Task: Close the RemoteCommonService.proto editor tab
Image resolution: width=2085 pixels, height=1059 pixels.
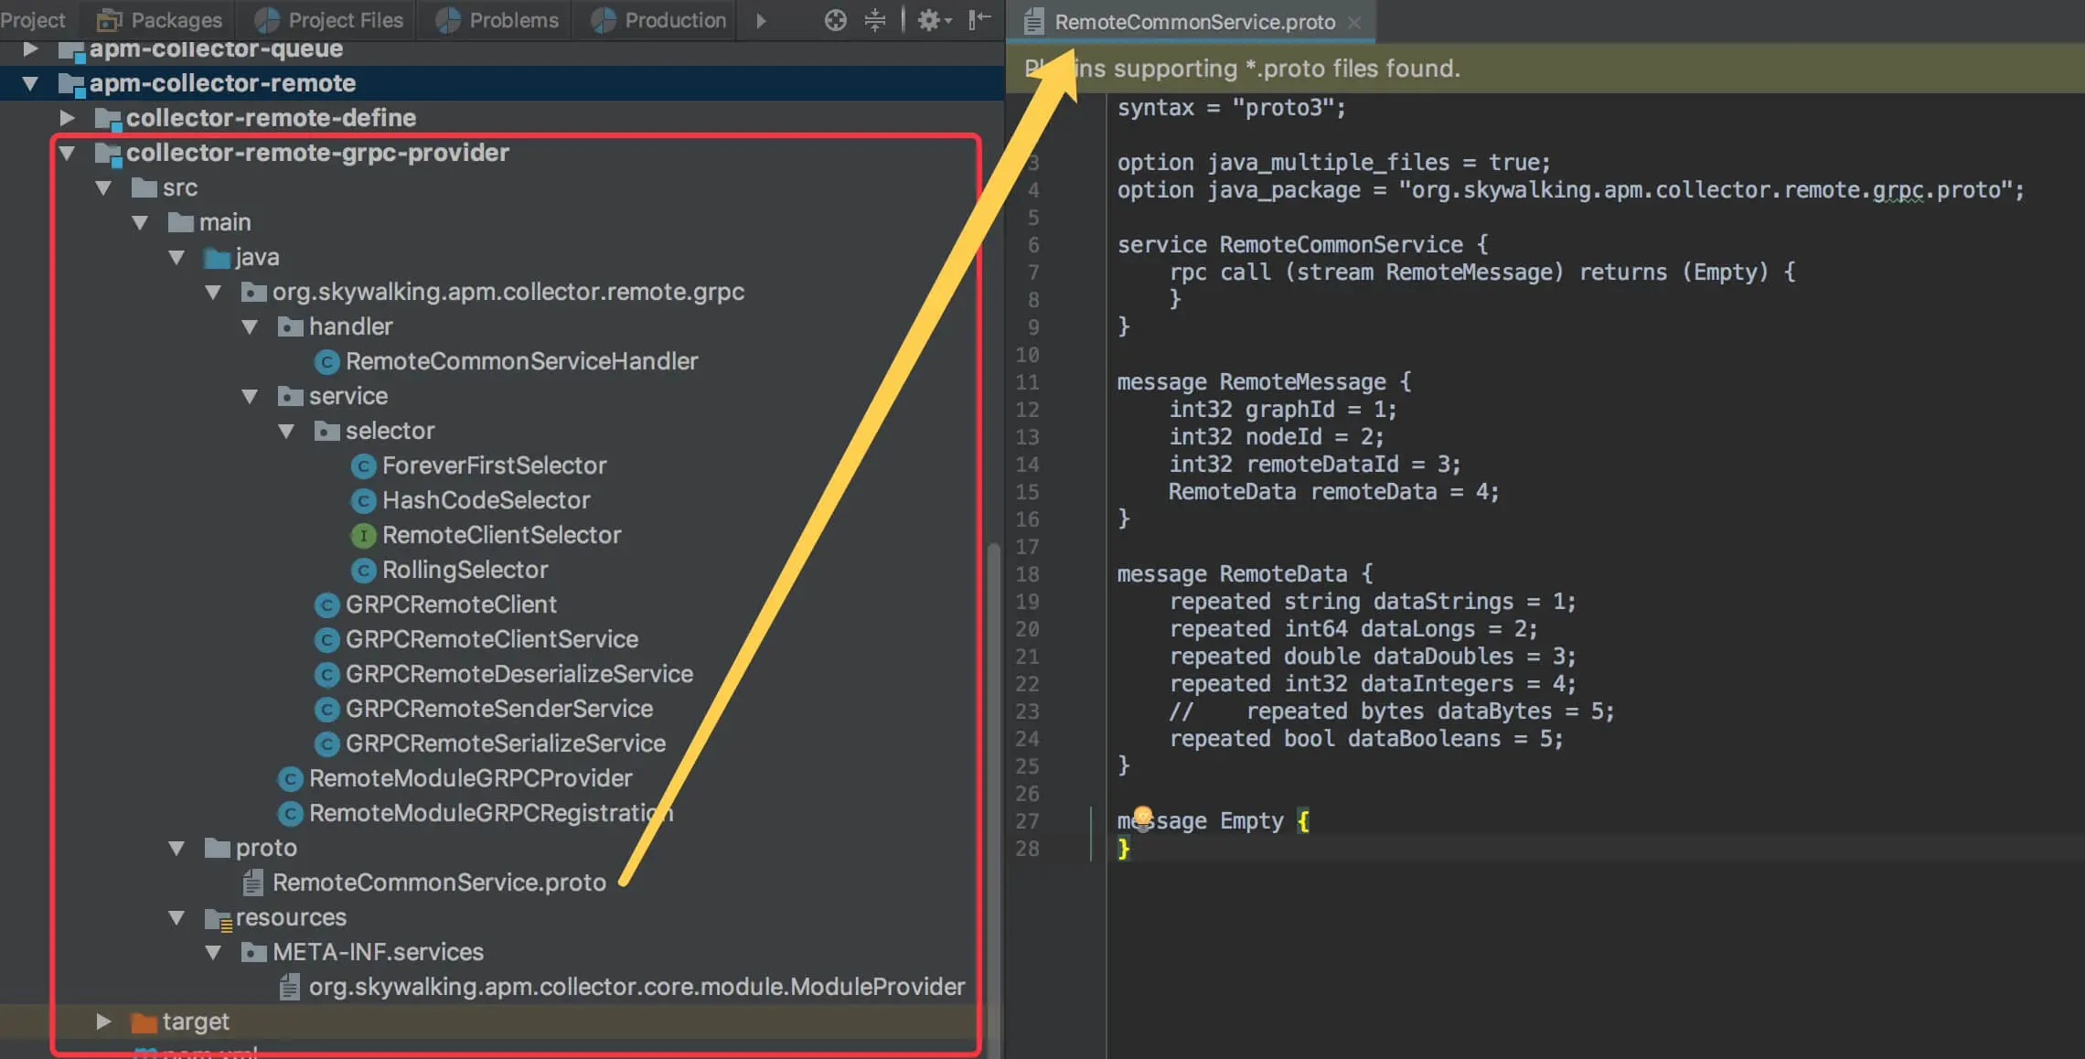Action: click(x=1354, y=23)
